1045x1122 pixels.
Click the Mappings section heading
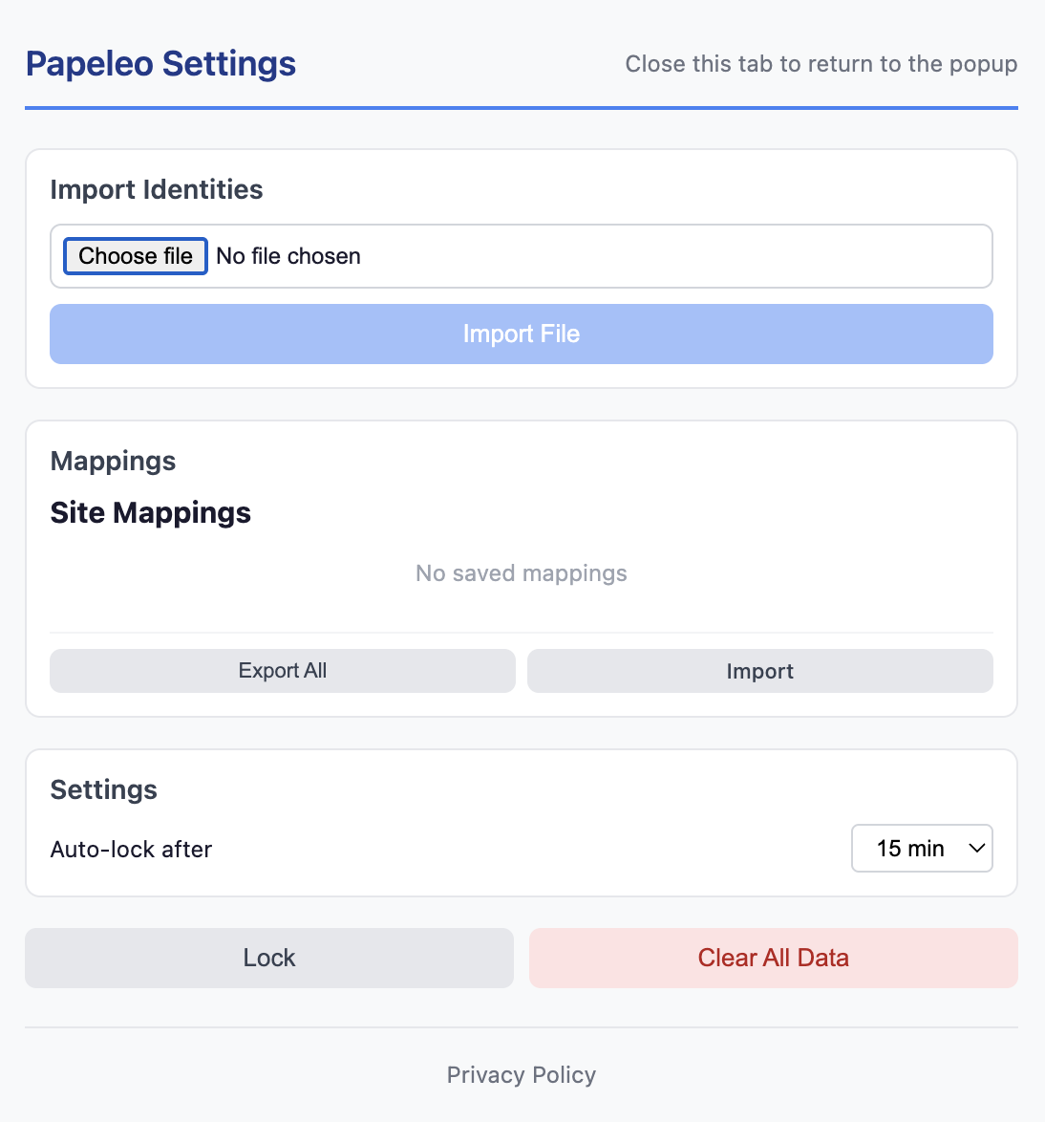pos(113,461)
